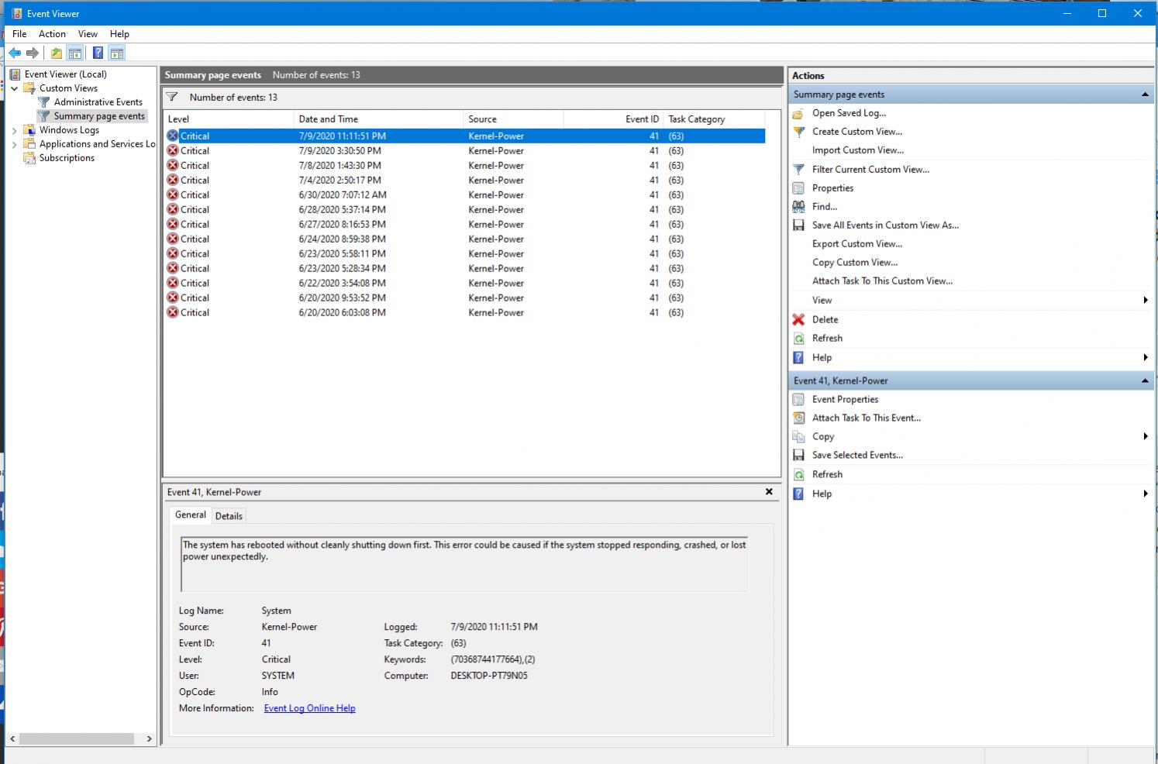Viewport: 1158px width, 764px height.
Task: Expand the Windows Logs tree node
Action: (14, 130)
